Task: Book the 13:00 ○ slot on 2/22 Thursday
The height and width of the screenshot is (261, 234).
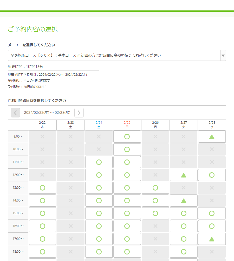Action: click(x=42, y=188)
